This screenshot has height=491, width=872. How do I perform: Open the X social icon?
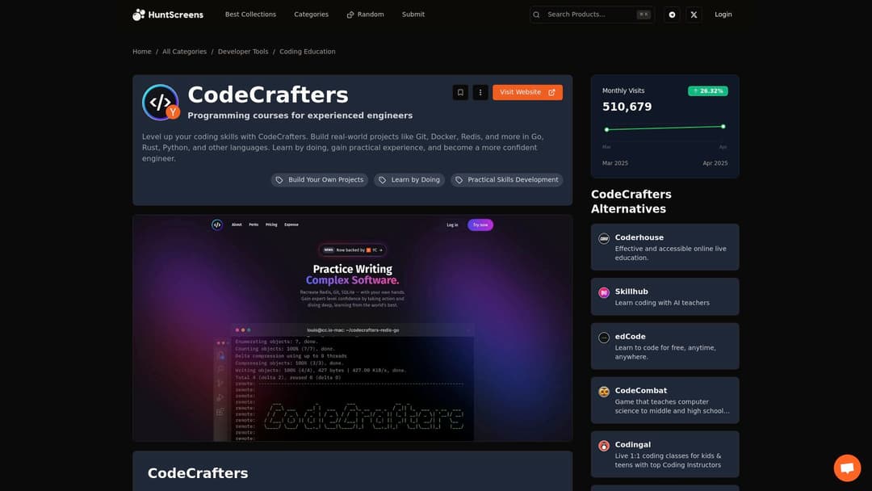[x=694, y=15]
